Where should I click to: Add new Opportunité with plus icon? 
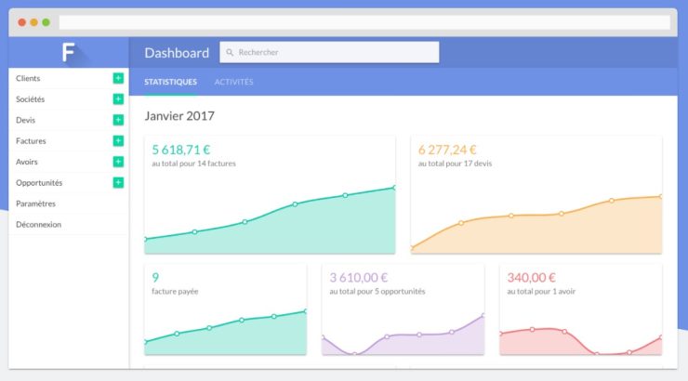(118, 182)
